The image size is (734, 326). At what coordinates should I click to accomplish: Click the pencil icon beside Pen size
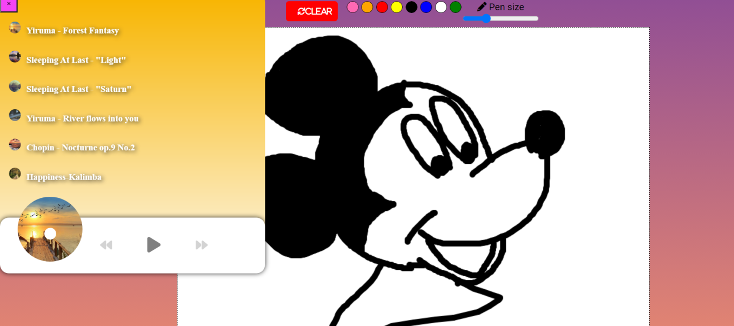[482, 7]
